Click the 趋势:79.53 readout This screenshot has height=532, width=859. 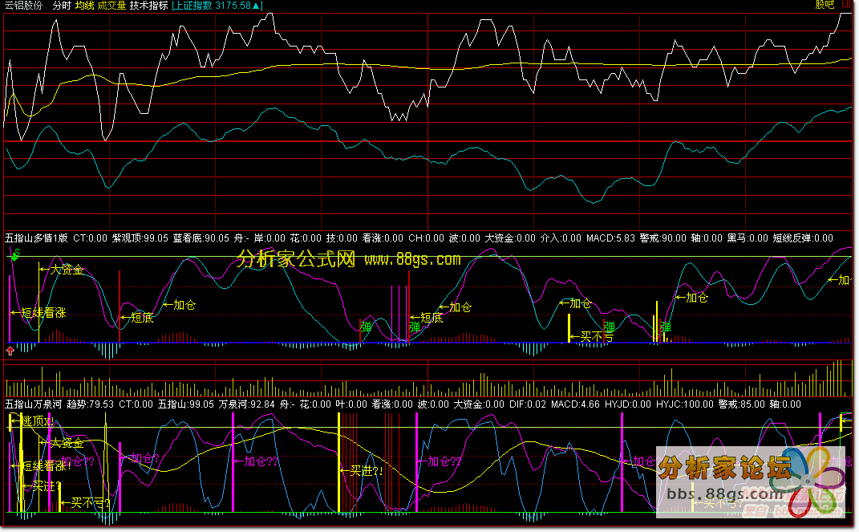click(x=90, y=404)
